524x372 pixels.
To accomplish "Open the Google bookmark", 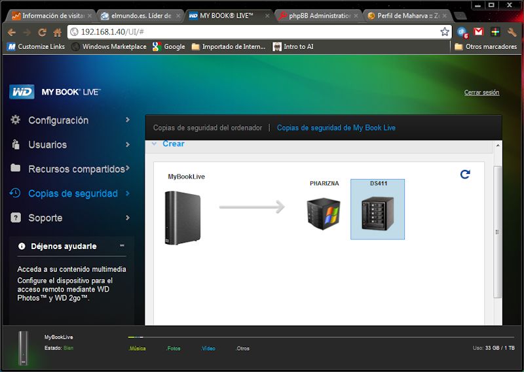I will [169, 46].
